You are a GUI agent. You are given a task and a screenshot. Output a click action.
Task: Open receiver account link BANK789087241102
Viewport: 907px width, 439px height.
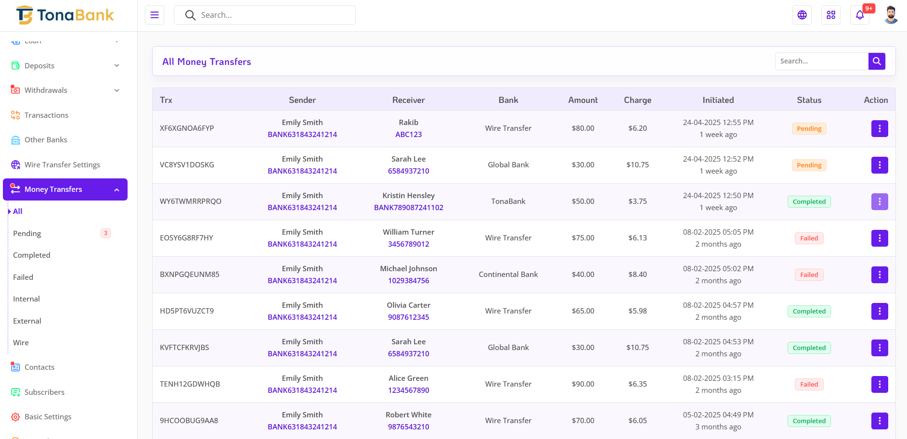[x=408, y=208]
